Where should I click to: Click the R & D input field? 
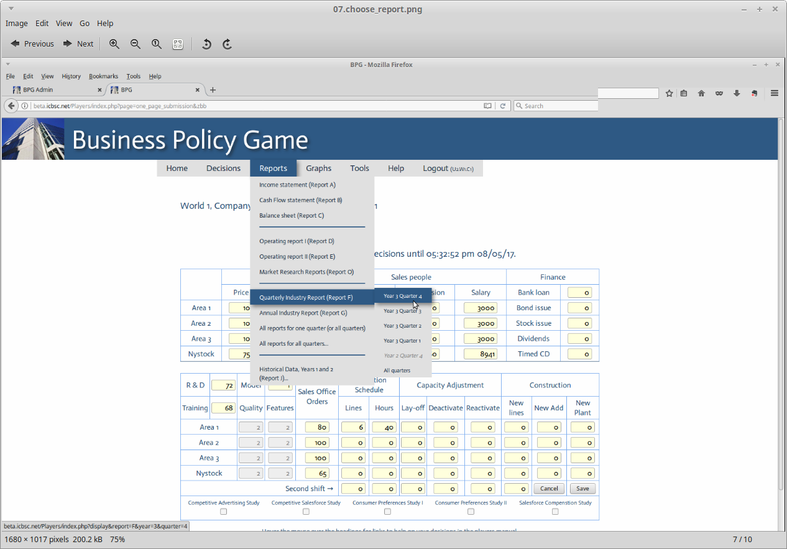[223, 385]
